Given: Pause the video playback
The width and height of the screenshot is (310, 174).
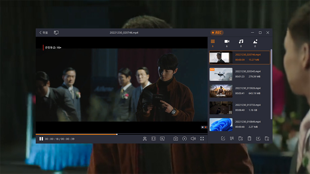Looking at the screenshot, I should (41, 139).
